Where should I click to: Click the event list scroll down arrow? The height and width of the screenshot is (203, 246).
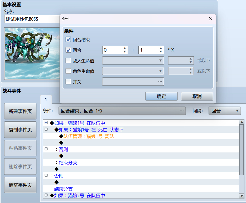tap(242, 196)
